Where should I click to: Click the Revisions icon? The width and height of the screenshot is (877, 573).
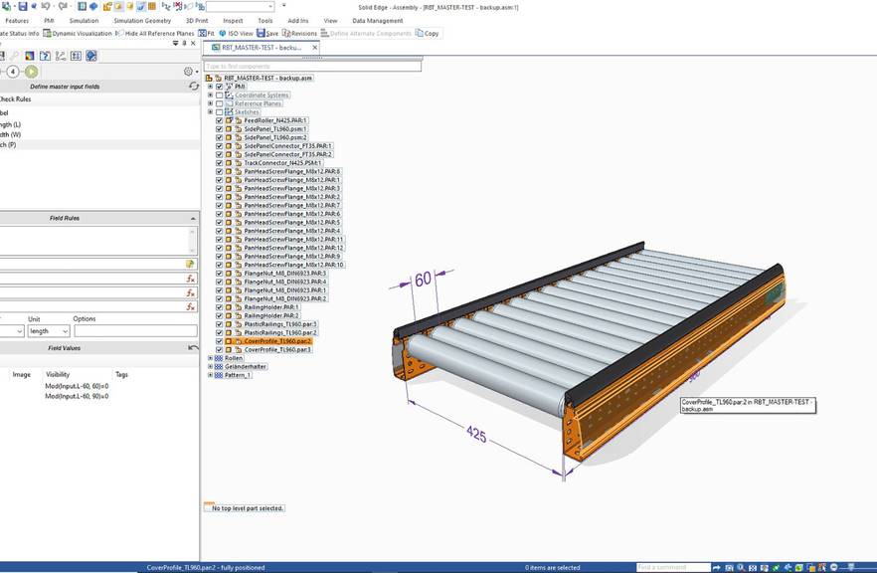coord(294,32)
